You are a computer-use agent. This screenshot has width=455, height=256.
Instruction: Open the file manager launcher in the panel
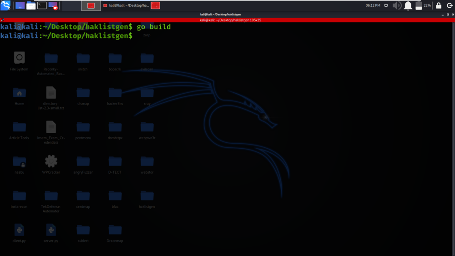tap(31, 5)
